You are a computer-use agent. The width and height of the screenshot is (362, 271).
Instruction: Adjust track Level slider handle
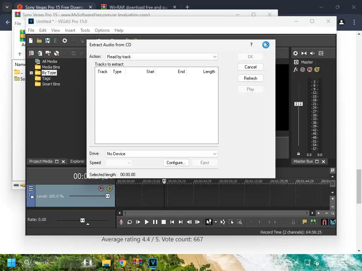tap(107, 196)
